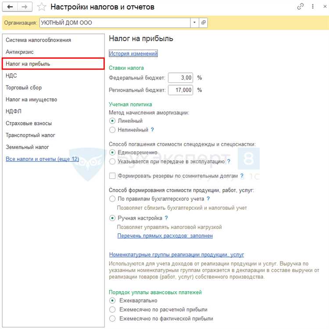Open НДФЛ section
The width and height of the screenshot is (329, 329).
(x=53, y=111)
